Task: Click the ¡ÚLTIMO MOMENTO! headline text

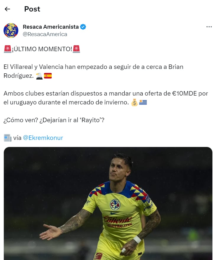Action: click(x=42, y=49)
